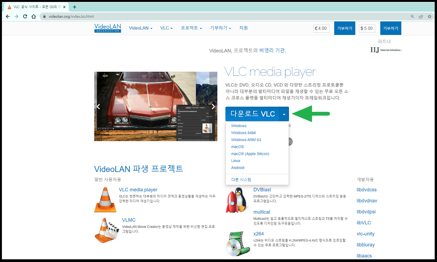Image resolution: width=437 pixels, height=262 pixels.
Task: Click the VLMC clapperboard cone icon
Action: 107,230
